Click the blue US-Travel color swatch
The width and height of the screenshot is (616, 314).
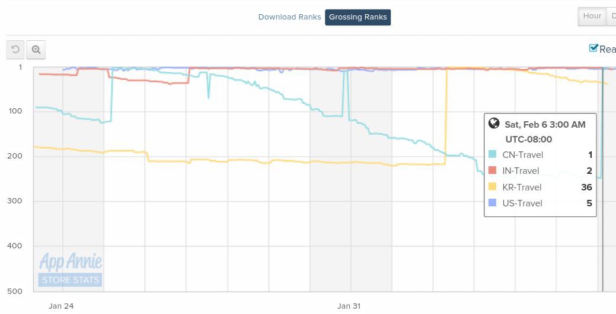(x=492, y=203)
